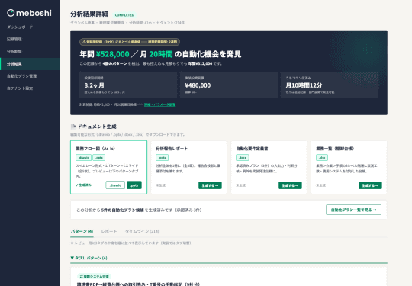Switch to the タイムライン (214) tab
The image size is (412, 286).
tap(142, 231)
